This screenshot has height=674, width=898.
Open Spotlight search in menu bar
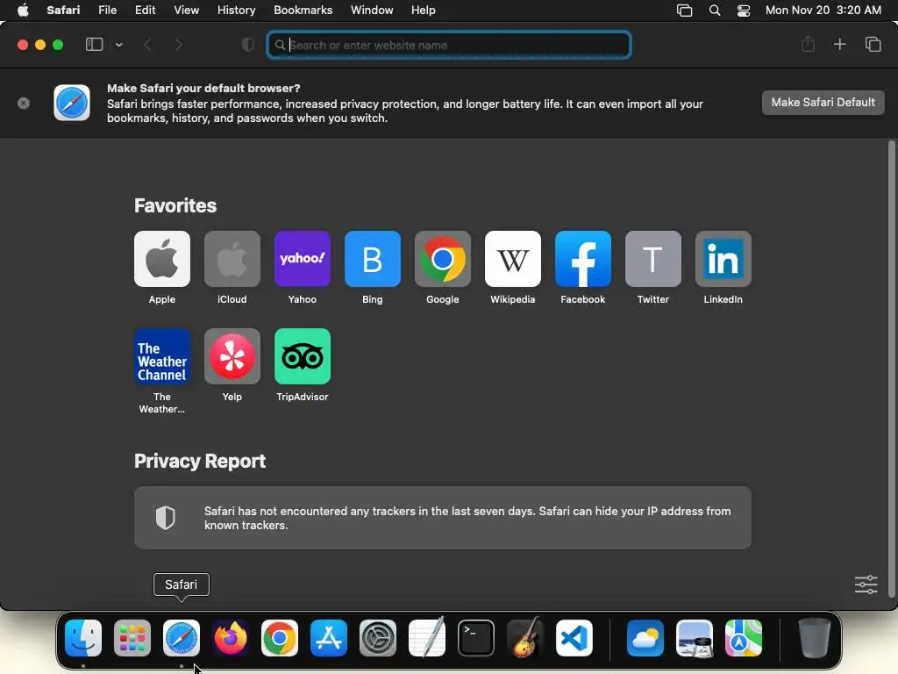pos(714,11)
